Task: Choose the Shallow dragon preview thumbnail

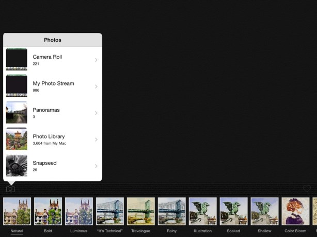Action: tap(264, 211)
